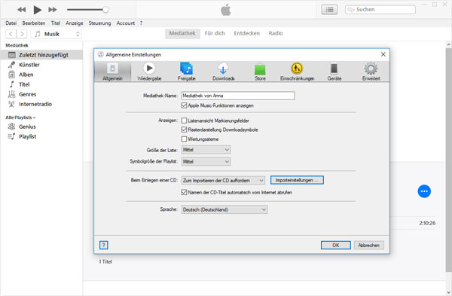Screen dimensions: 452x296
Task: Open the Account menu
Action: coord(126,23)
